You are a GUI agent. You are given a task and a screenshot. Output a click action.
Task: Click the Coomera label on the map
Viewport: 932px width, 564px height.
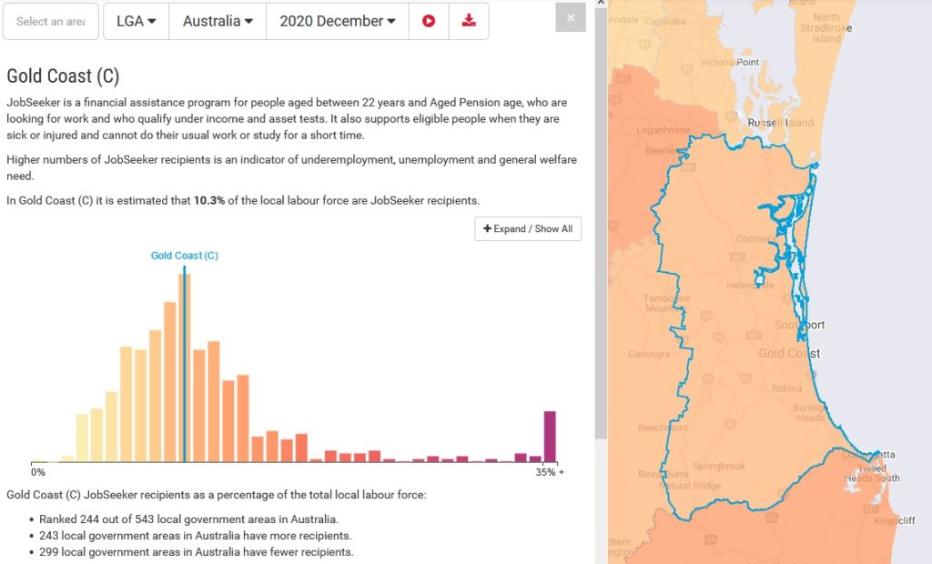[x=755, y=239]
